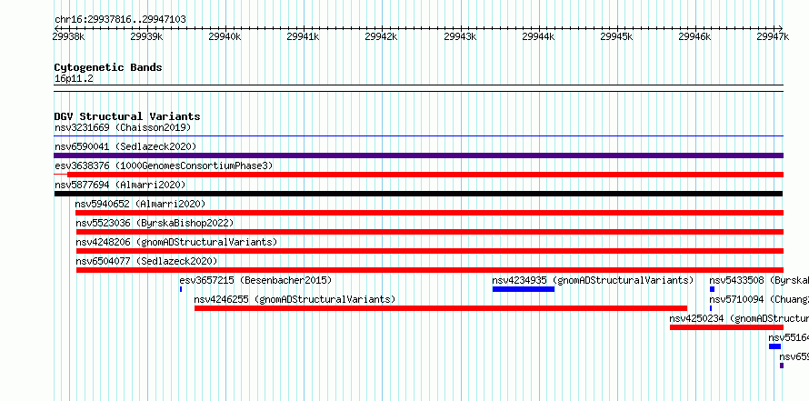
Task: Select the 16p11.2 cytogenetic band label
Action: tap(74, 79)
